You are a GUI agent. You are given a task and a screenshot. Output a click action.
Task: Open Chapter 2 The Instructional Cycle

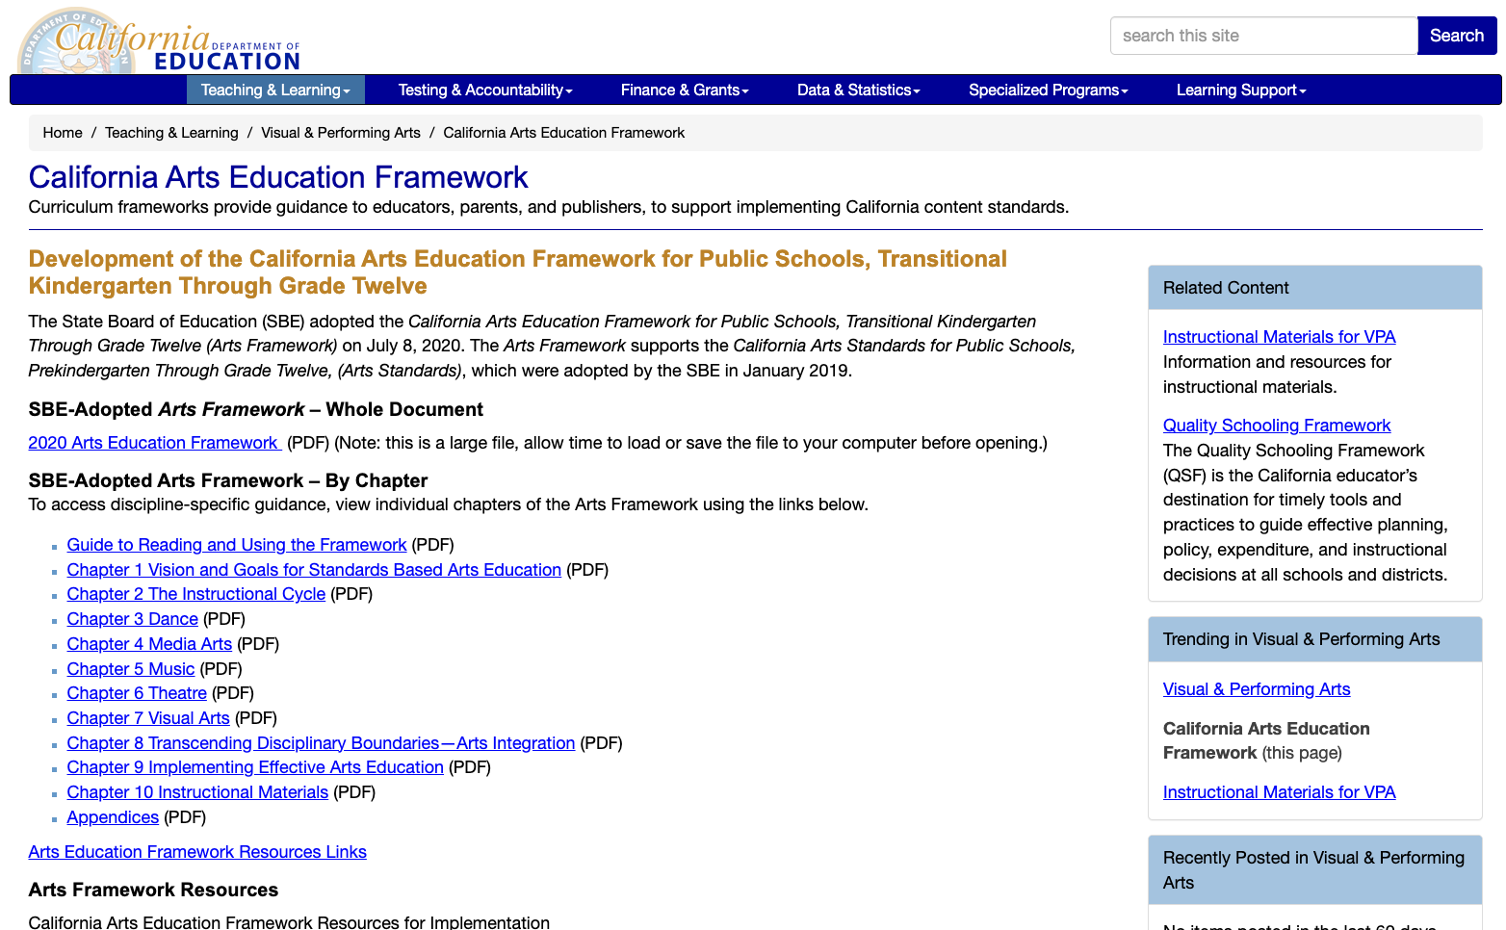[x=196, y=594]
